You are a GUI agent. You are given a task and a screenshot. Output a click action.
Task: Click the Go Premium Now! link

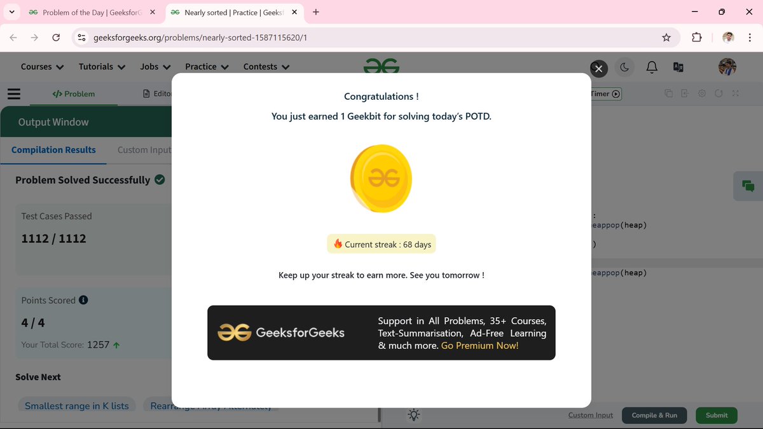(x=480, y=346)
